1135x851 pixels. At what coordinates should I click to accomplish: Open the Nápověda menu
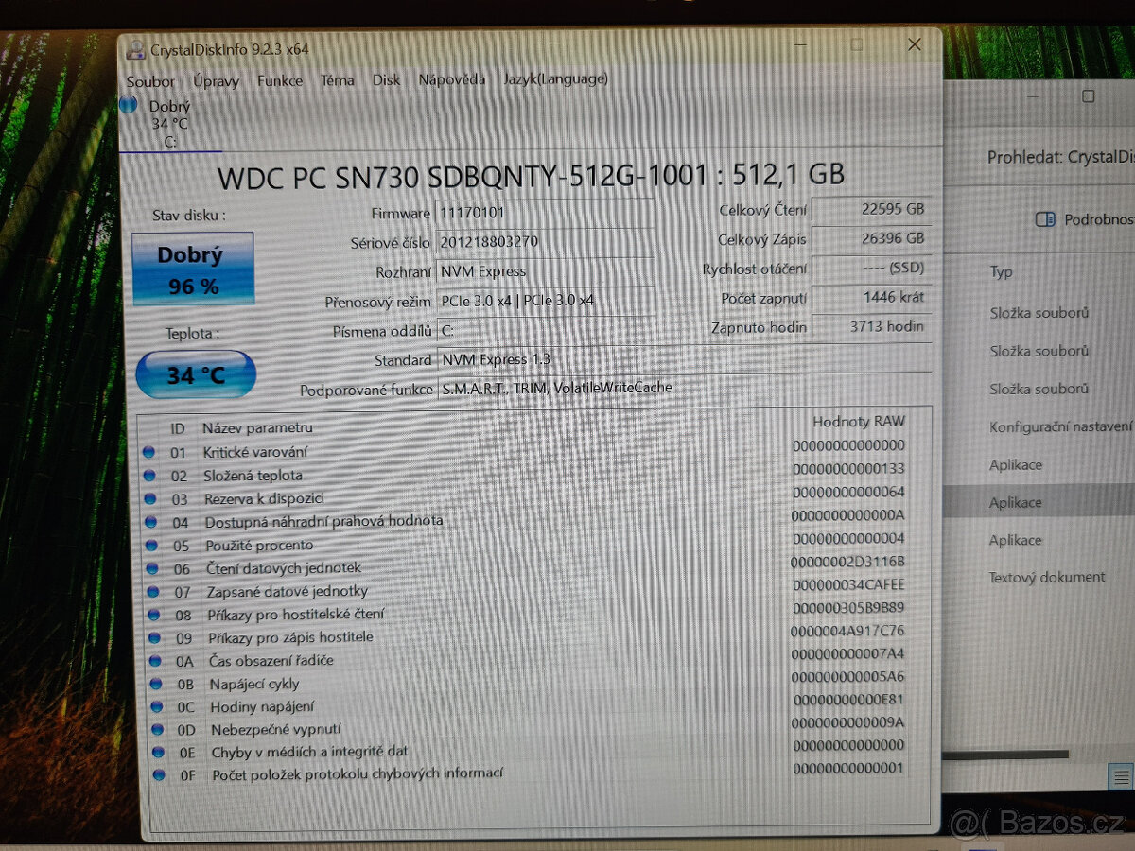[451, 80]
